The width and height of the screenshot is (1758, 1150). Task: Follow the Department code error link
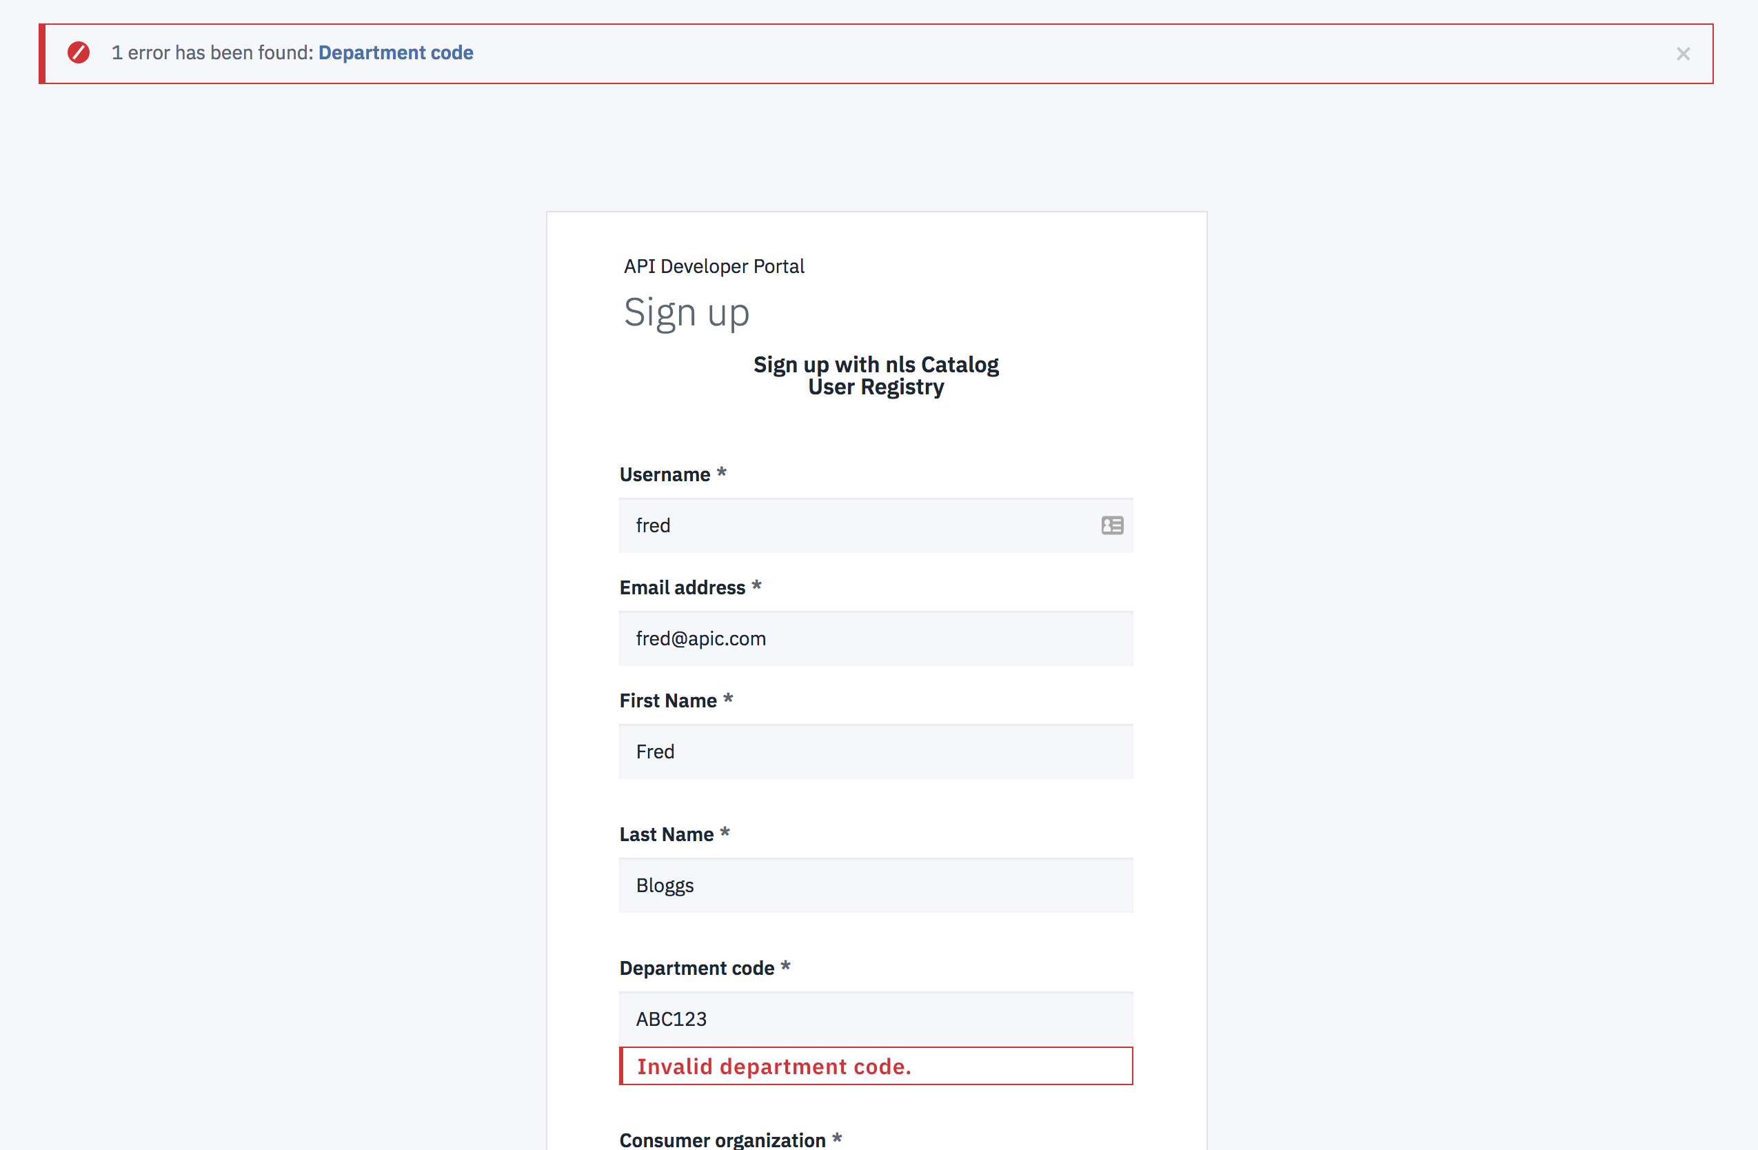395,52
